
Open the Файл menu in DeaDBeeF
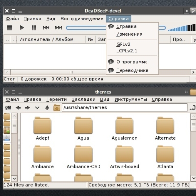pyautogui.click(x=12, y=19)
